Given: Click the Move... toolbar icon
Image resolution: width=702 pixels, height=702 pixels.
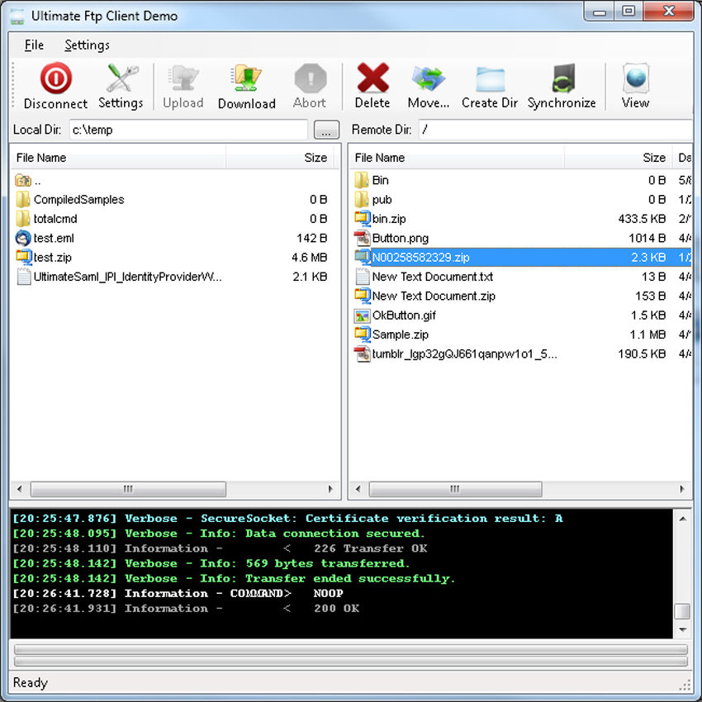Looking at the screenshot, I should [x=428, y=78].
